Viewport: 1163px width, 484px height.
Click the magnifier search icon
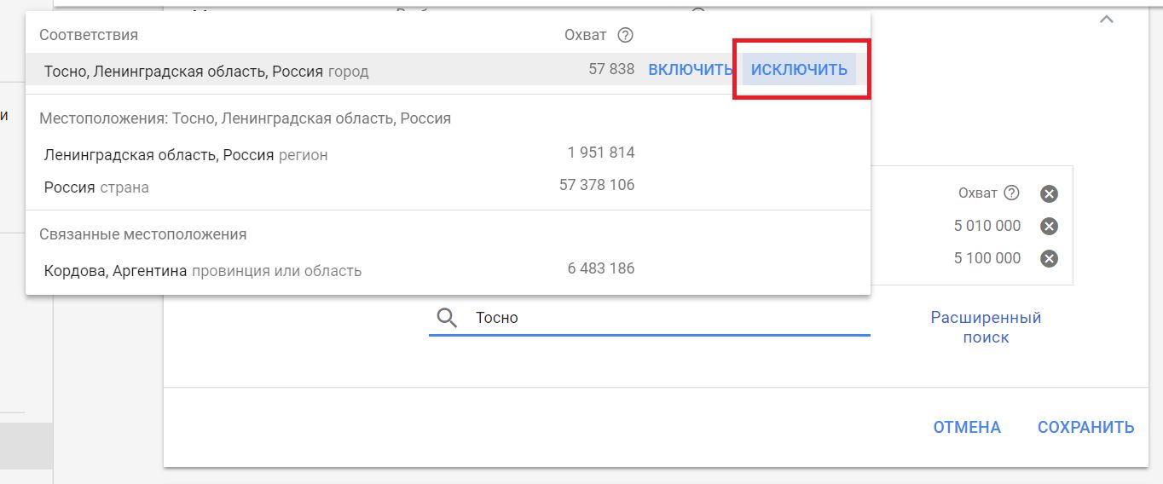coord(447,318)
